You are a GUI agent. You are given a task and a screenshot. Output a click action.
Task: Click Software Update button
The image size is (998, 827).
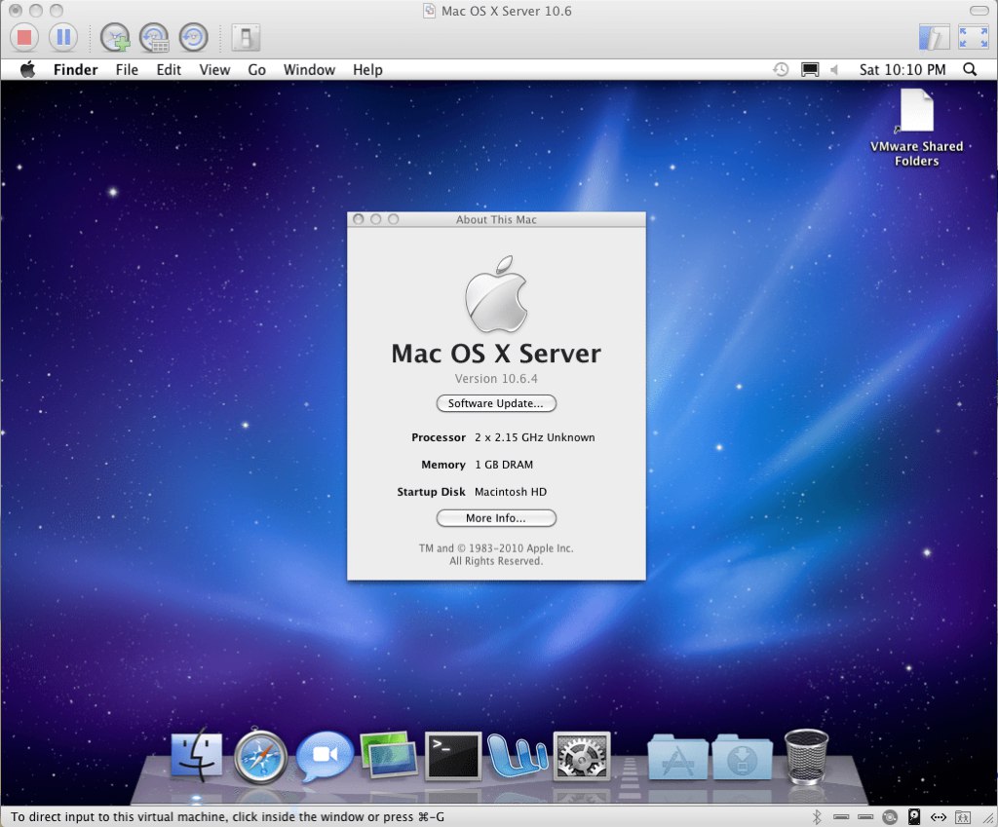coord(496,403)
